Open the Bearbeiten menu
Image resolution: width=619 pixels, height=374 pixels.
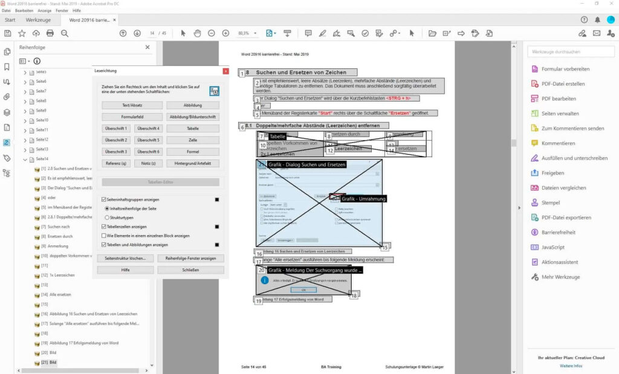pos(24,11)
